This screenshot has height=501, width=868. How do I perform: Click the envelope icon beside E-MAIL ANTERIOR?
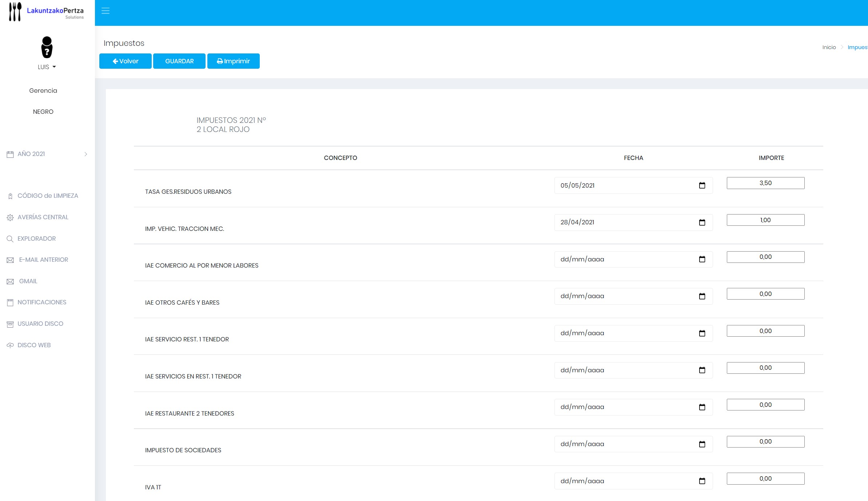10,260
